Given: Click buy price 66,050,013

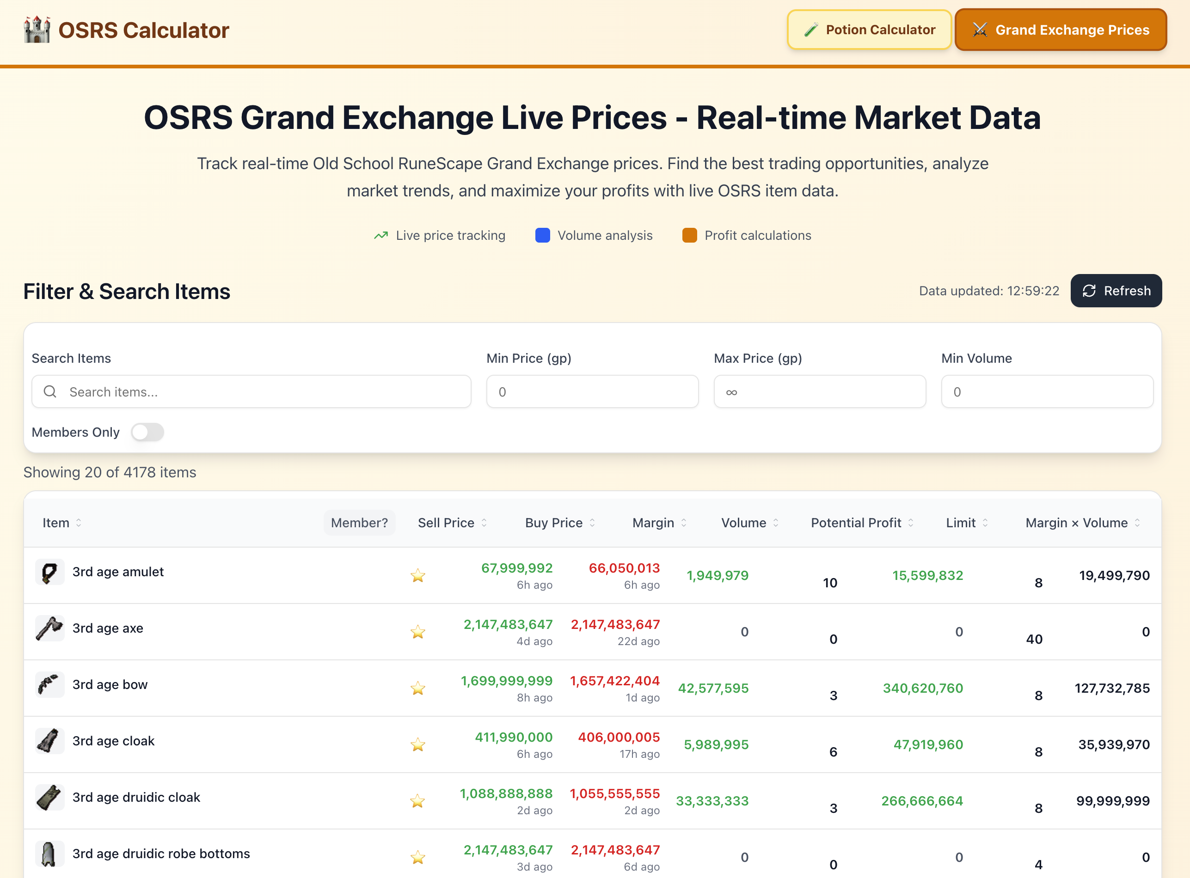Looking at the screenshot, I should point(624,568).
